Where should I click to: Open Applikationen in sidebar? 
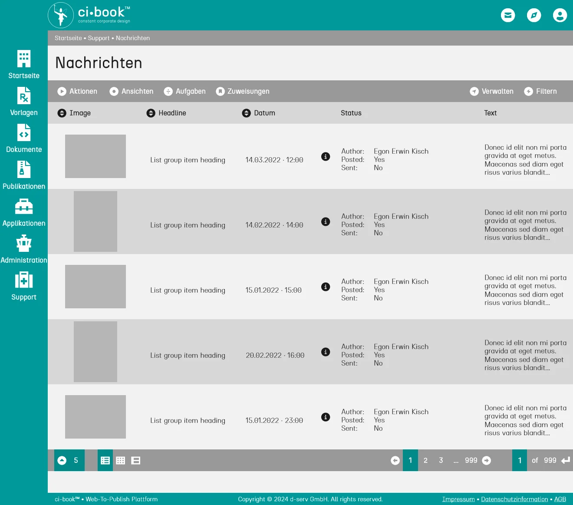pyautogui.click(x=24, y=212)
